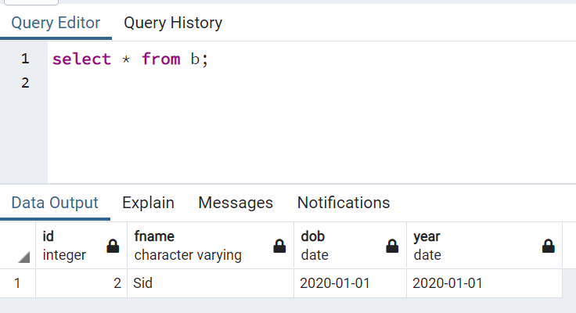The height and width of the screenshot is (313, 576).
Task: Click the lock icon in dob column
Action: [392, 246]
